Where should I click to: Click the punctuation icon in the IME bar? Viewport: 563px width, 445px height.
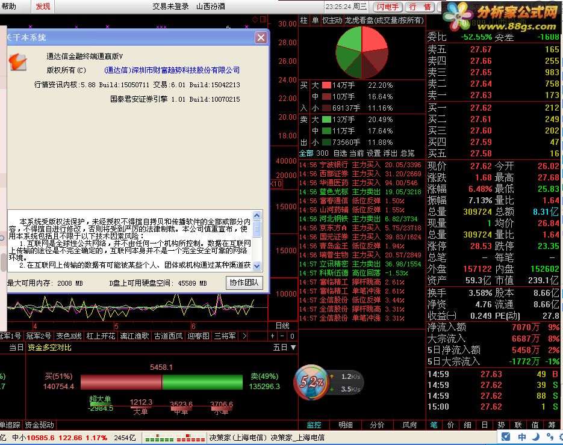(549, 437)
